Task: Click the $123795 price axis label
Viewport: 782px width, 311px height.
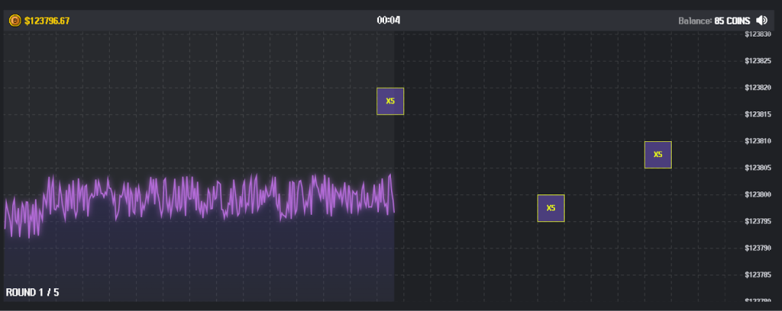Action: (x=757, y=221)
